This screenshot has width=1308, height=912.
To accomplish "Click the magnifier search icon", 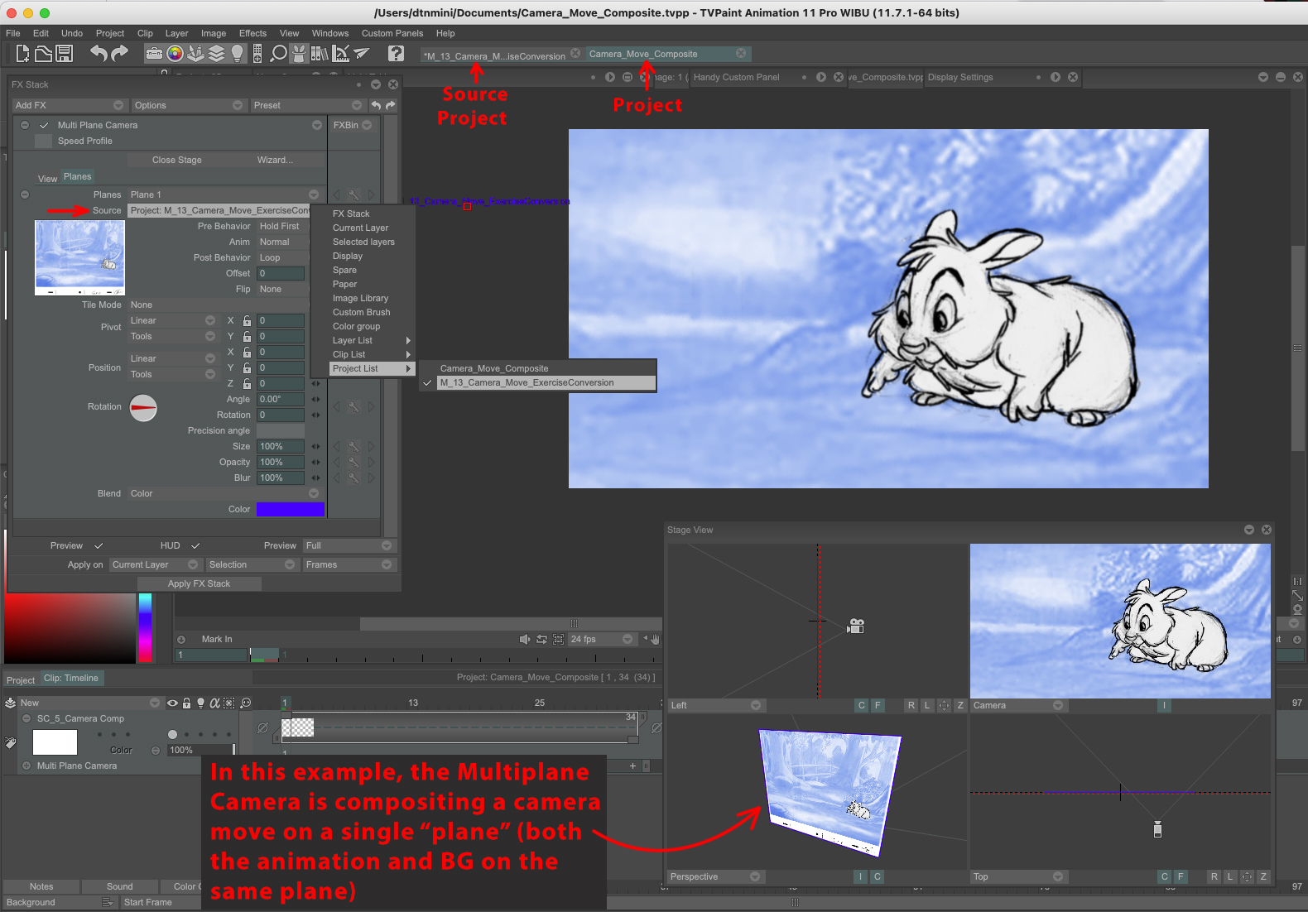I will pyautogui.click(x=279, y=54).
